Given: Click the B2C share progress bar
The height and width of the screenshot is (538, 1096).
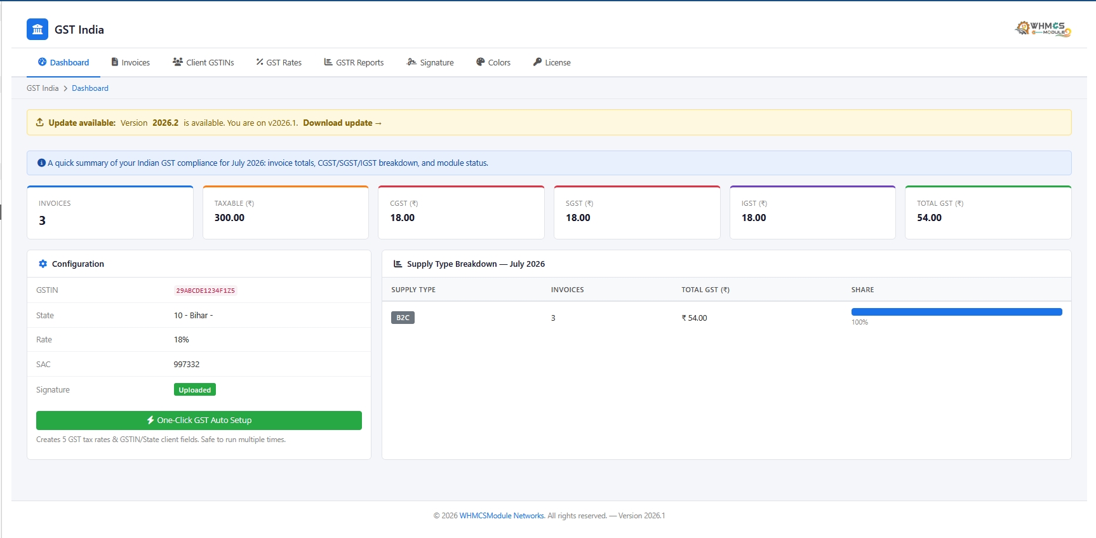Looking at the screenshot, I should click(956, 312).
